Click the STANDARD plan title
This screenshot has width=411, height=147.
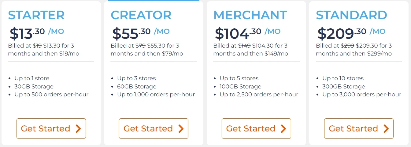(351, 15)
